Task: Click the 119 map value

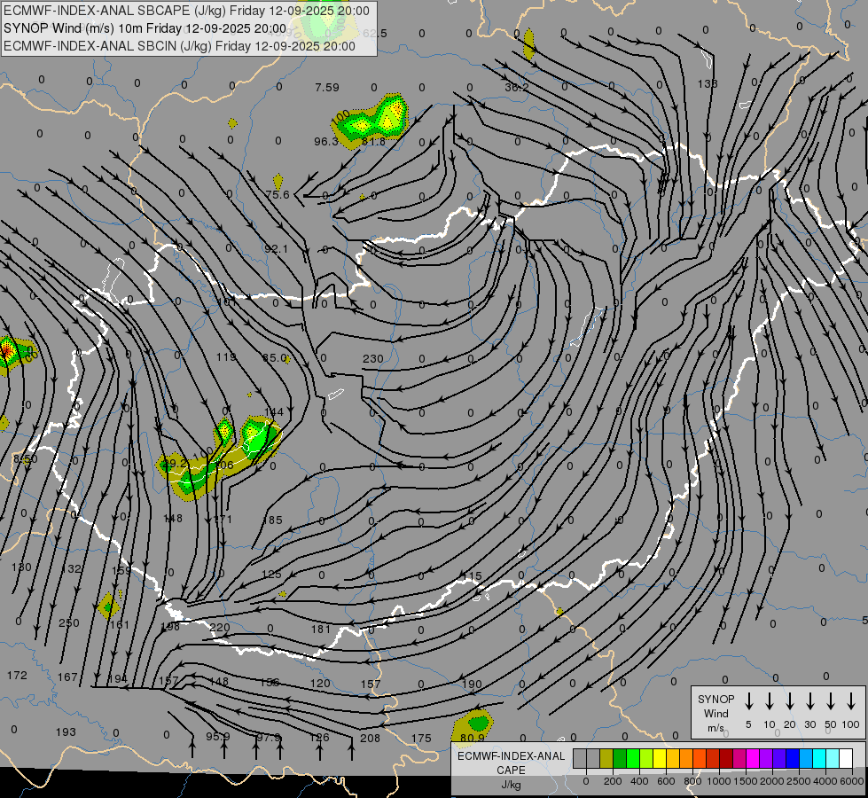Action: (x=226, y=357)
